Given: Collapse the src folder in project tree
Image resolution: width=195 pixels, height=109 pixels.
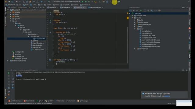Looking at the screenshot, I should click(x=11, y=21).
